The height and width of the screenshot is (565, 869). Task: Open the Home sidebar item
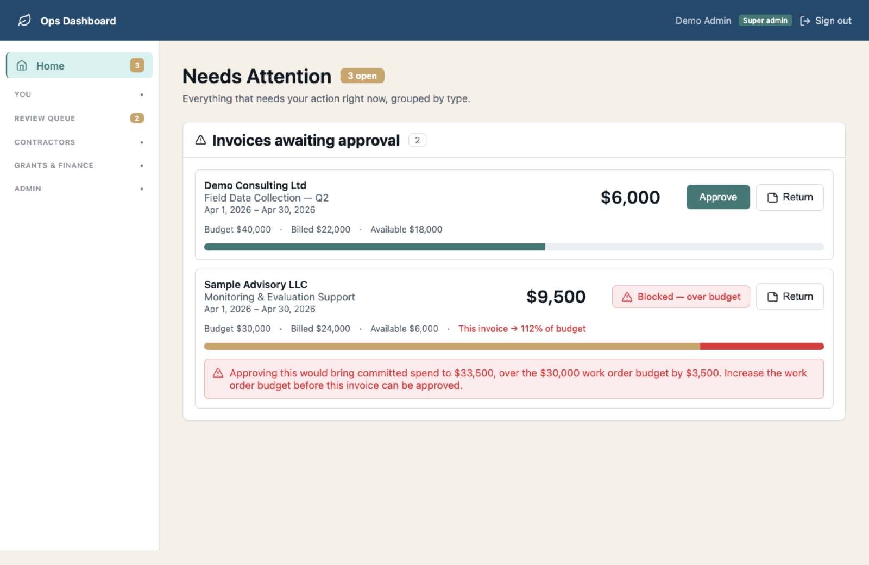point(79,66)
